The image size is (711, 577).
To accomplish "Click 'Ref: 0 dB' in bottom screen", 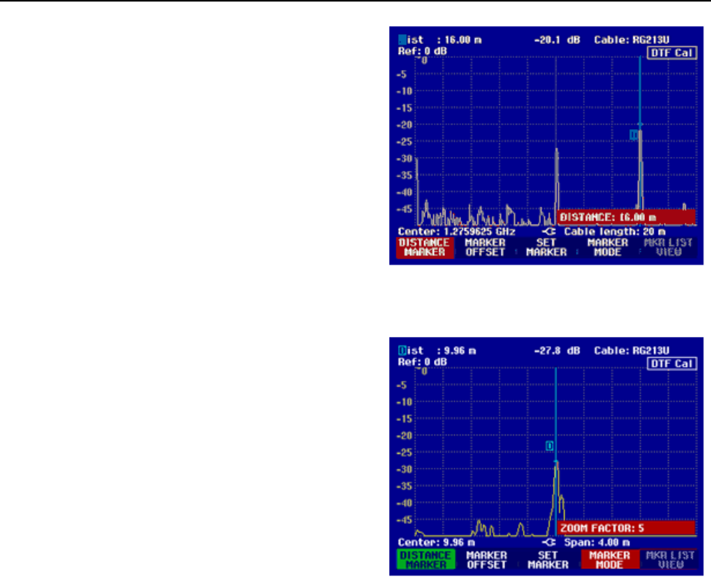I will 422,362.
